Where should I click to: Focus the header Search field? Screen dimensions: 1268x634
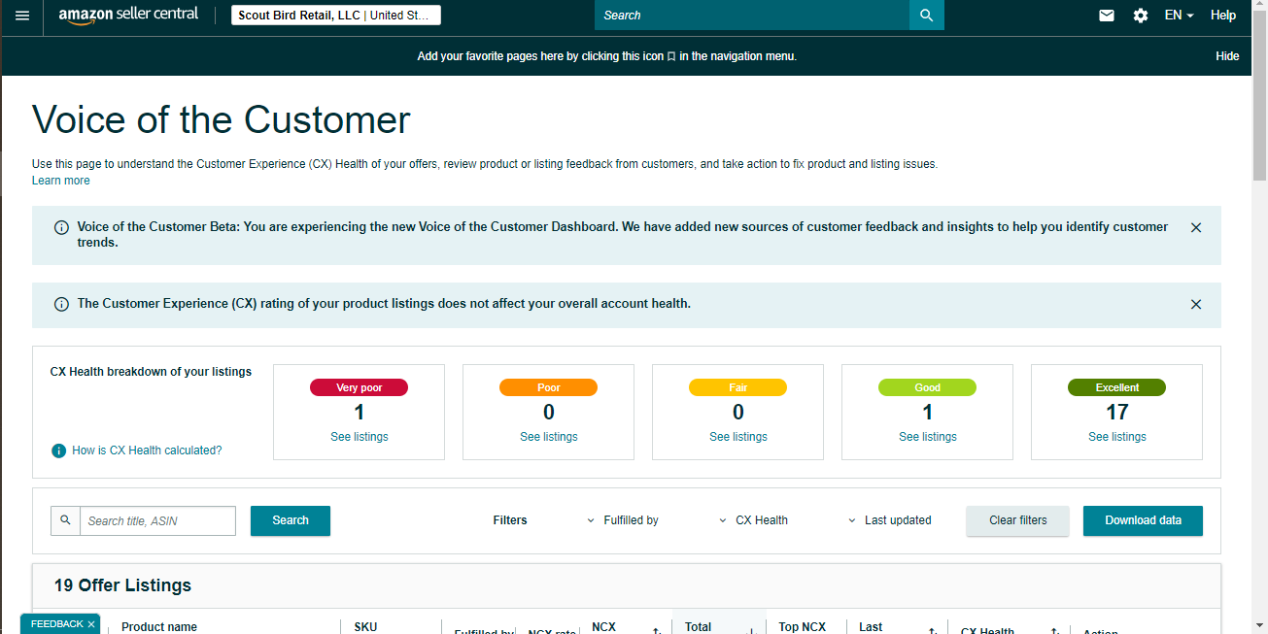pyautogui.click(x=752, y=16)
